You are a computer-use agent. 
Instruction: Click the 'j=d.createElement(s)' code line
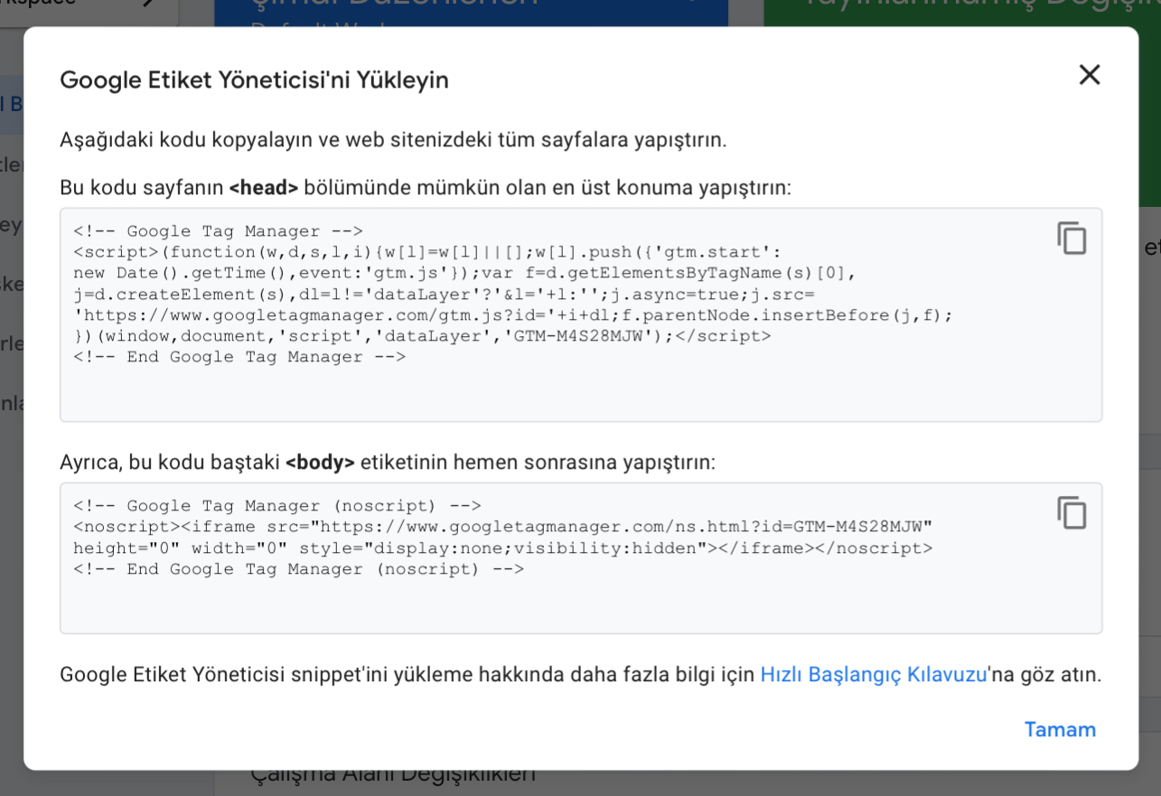tap(444, 295)
